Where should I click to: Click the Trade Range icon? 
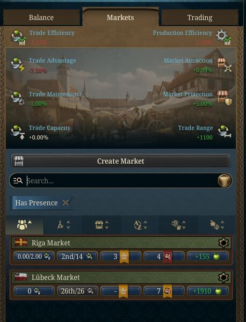coord(225,131)
